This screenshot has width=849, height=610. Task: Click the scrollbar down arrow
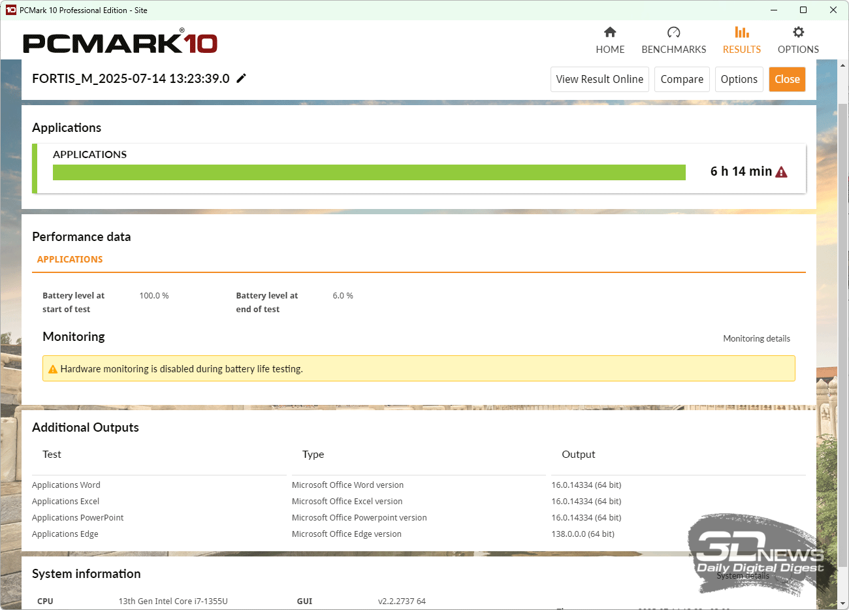(842, 603)
